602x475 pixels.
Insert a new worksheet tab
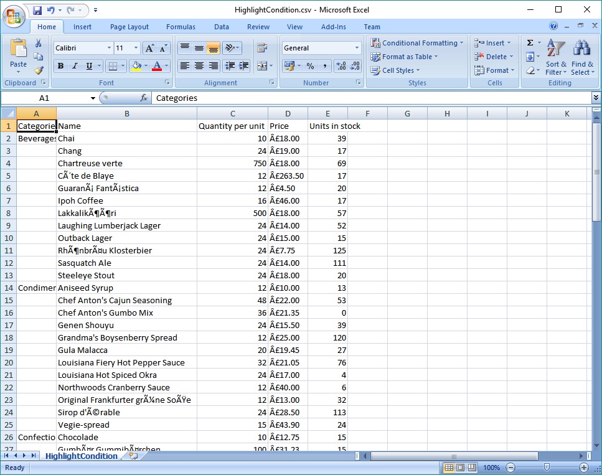tap(133, 456)
